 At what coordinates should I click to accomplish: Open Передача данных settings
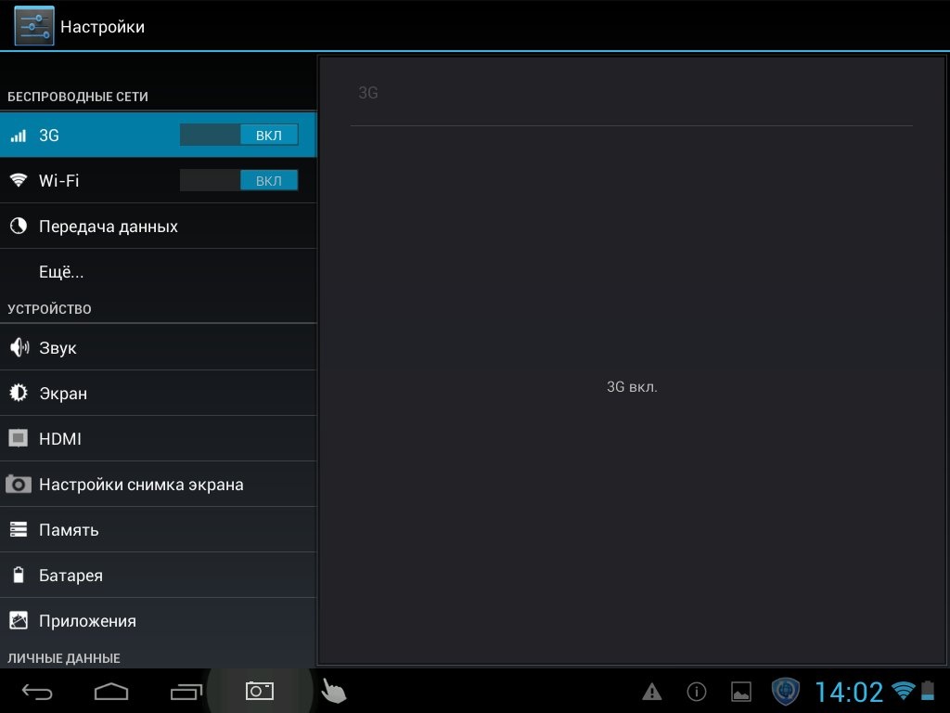coord(108,227)
